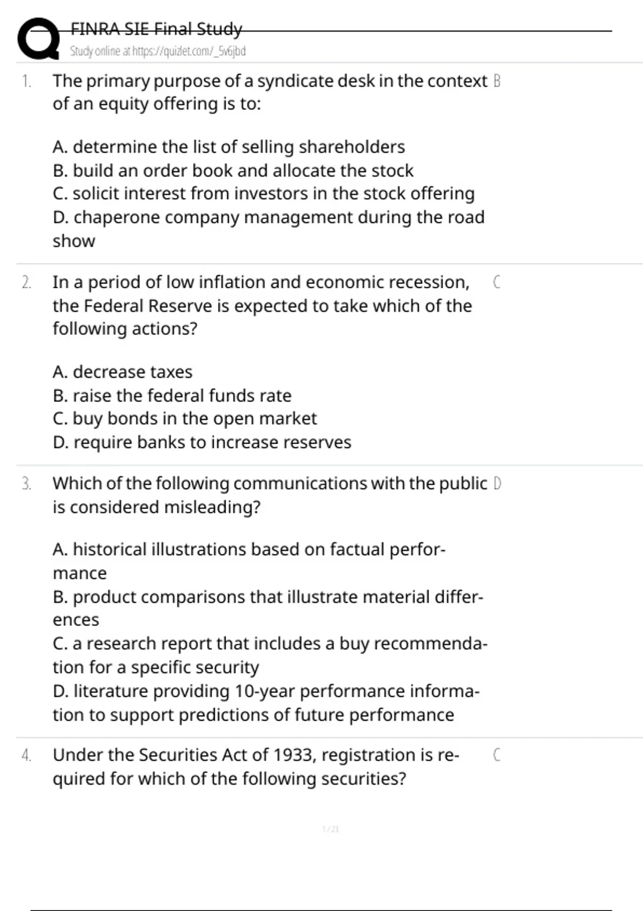Select question number 2 marker

26,282
